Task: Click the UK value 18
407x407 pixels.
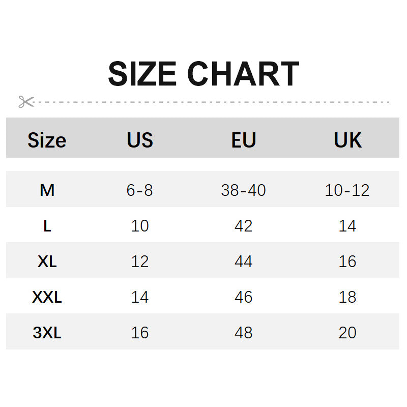Action: click(x=347, y=297)
